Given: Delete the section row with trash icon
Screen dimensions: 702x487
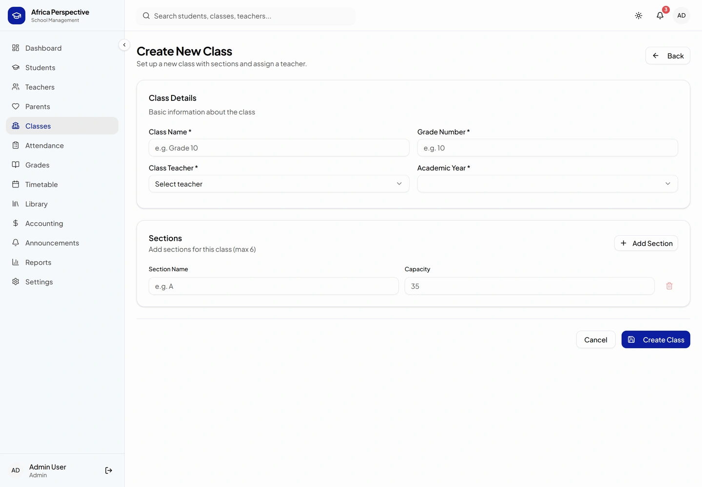Looking at the screenshot, I should (669, 286).
